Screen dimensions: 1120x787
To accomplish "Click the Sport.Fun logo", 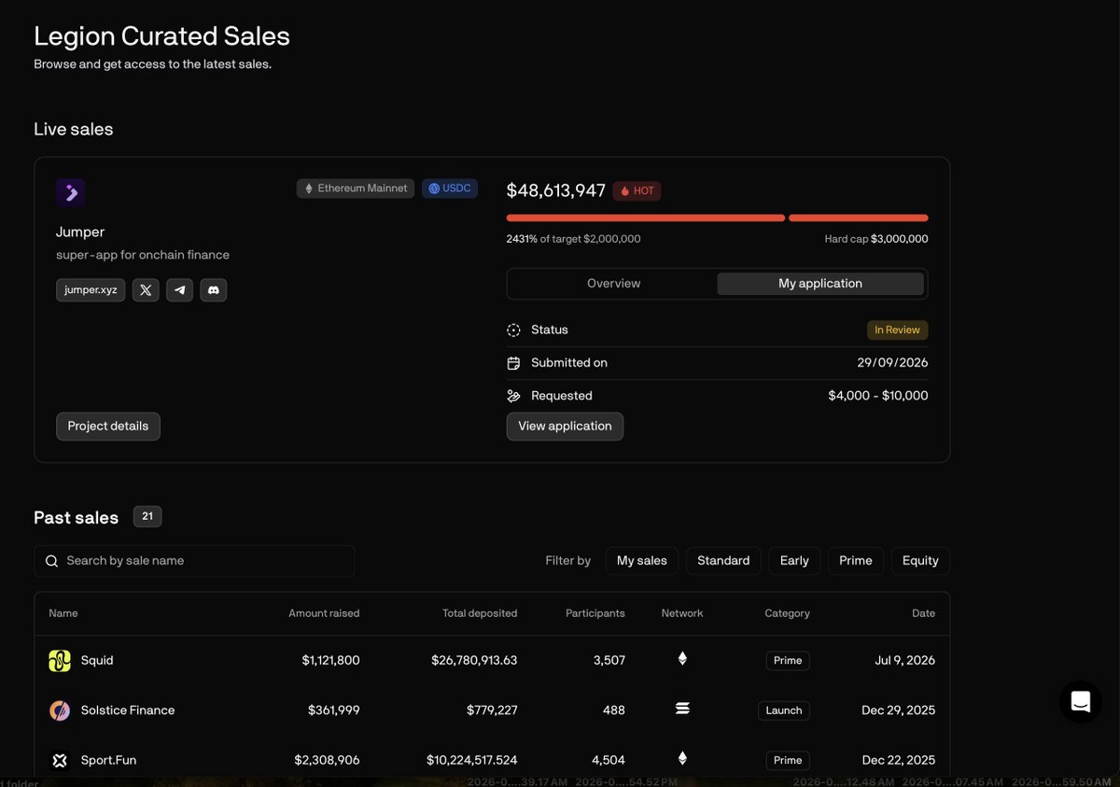I will pos(60,760).
